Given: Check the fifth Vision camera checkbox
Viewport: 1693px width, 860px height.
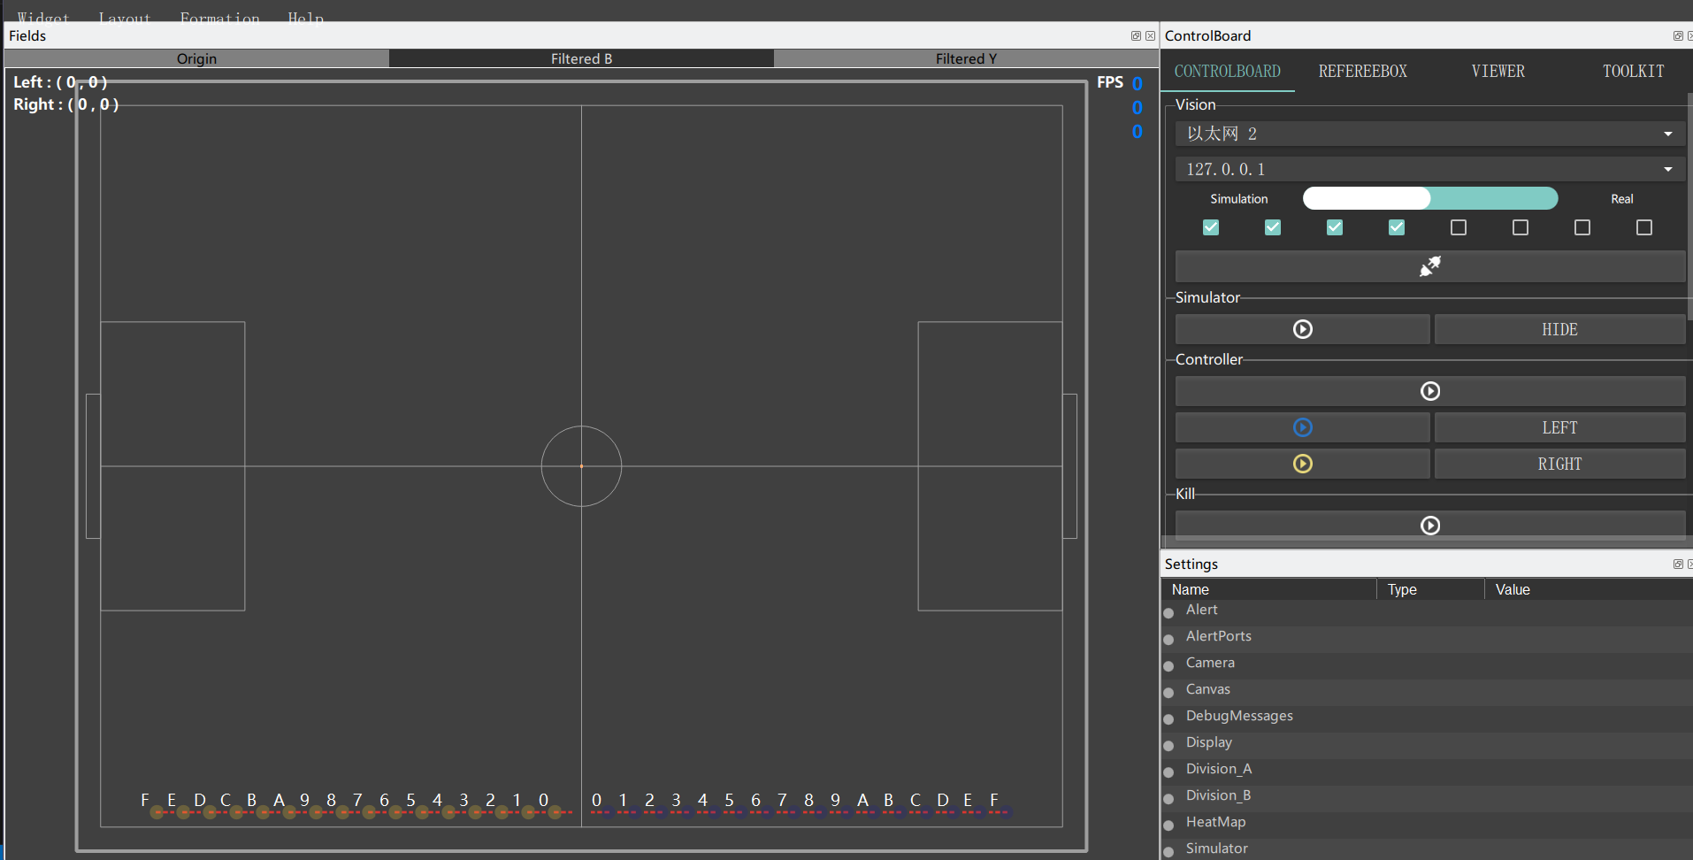Looking at the screenshot, I should (x=1459, y=227).
